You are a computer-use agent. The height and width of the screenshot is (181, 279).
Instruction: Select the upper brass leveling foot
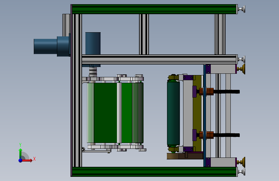coord(241,69)
